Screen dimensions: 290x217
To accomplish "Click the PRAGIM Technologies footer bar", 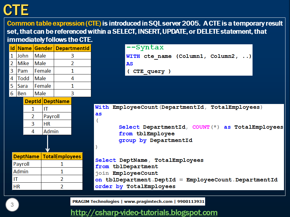I will point(138,202).
